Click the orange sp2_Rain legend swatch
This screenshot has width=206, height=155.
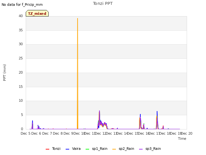coord(114,149)
